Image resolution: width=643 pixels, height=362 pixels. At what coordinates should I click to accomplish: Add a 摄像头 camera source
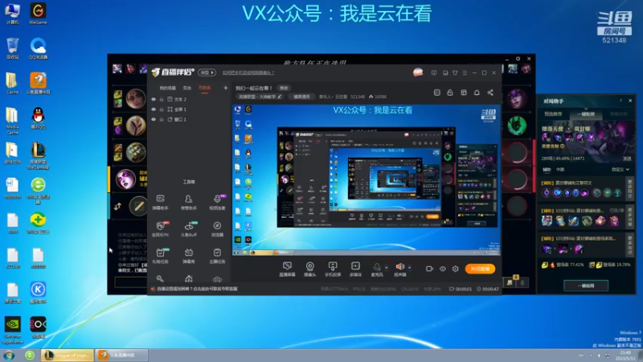coord(310,269)
